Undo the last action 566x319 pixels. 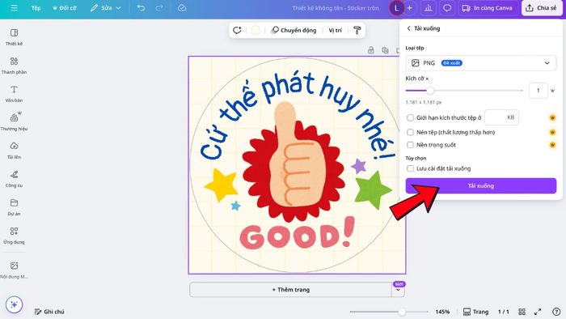[141, 7]
